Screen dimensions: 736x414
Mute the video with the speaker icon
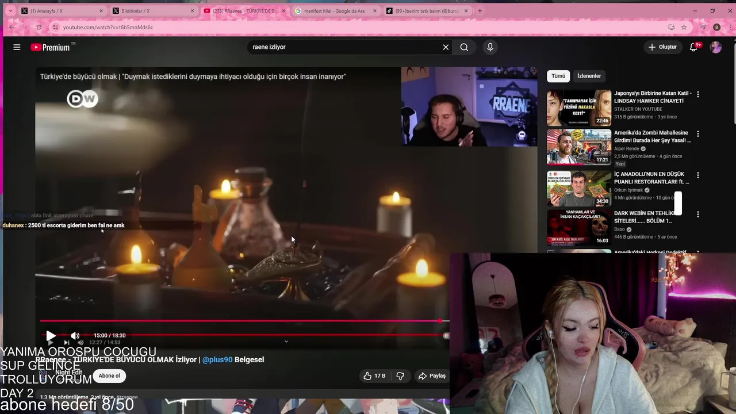75,336
